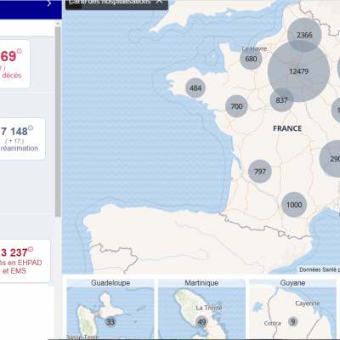
Task: Click the 12479 hospitalisations bubble over Paris
Action: tap(298, 71)
